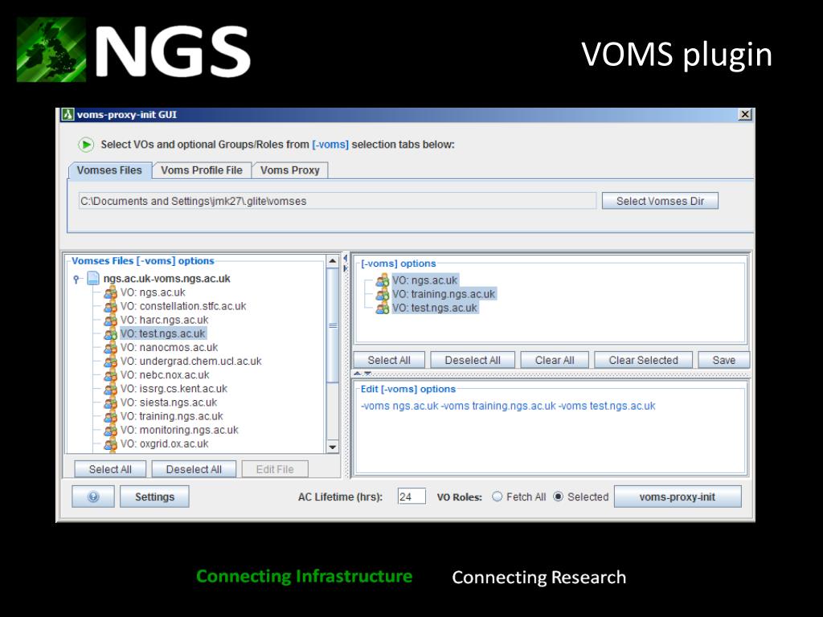Click the VO: nebc.nox.ac.uk user icon
Screen dimensions: 823x617
coord(110,374)
